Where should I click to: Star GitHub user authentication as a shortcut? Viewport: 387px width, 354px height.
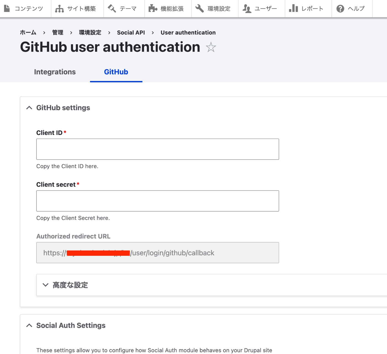211,47
